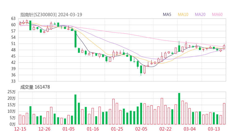Click the chart title 指南针[SZ300803] 2024-03-19
Screen dimensions: 229x136
click(51, 15)
